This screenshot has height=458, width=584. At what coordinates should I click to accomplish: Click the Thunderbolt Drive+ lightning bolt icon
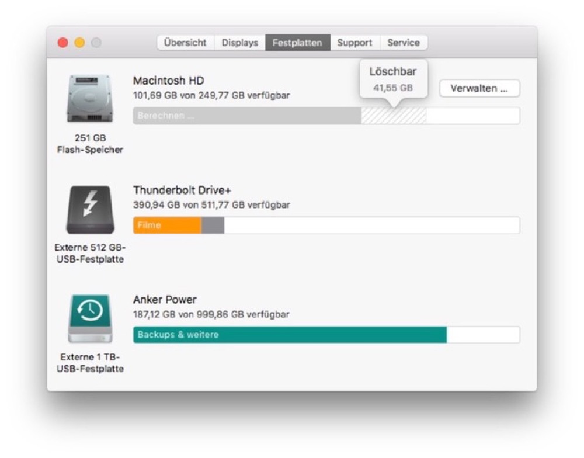point(89,210)
